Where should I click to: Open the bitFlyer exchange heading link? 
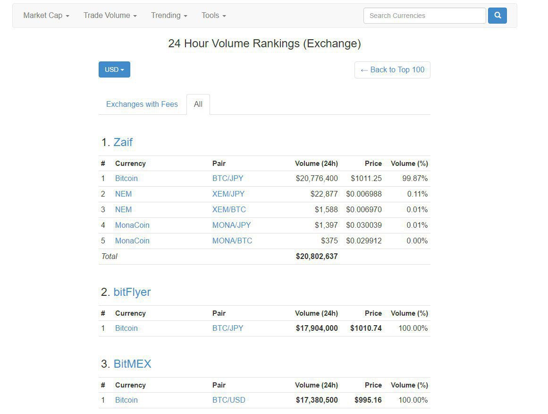pos(132,292)
